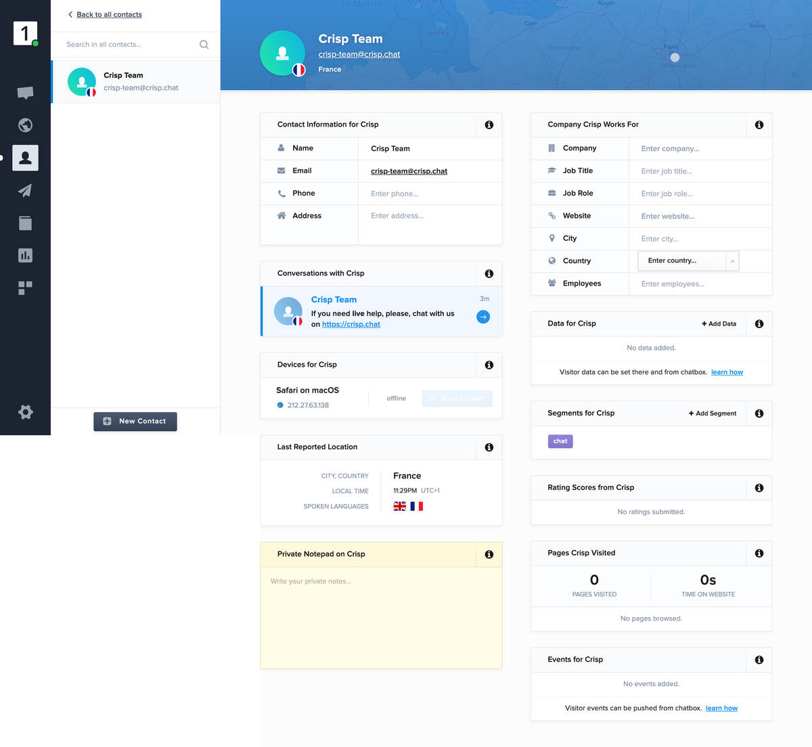Open the email link in Contact Information
The height and width of the screenshot is (747, 812).
coord(409,171)
